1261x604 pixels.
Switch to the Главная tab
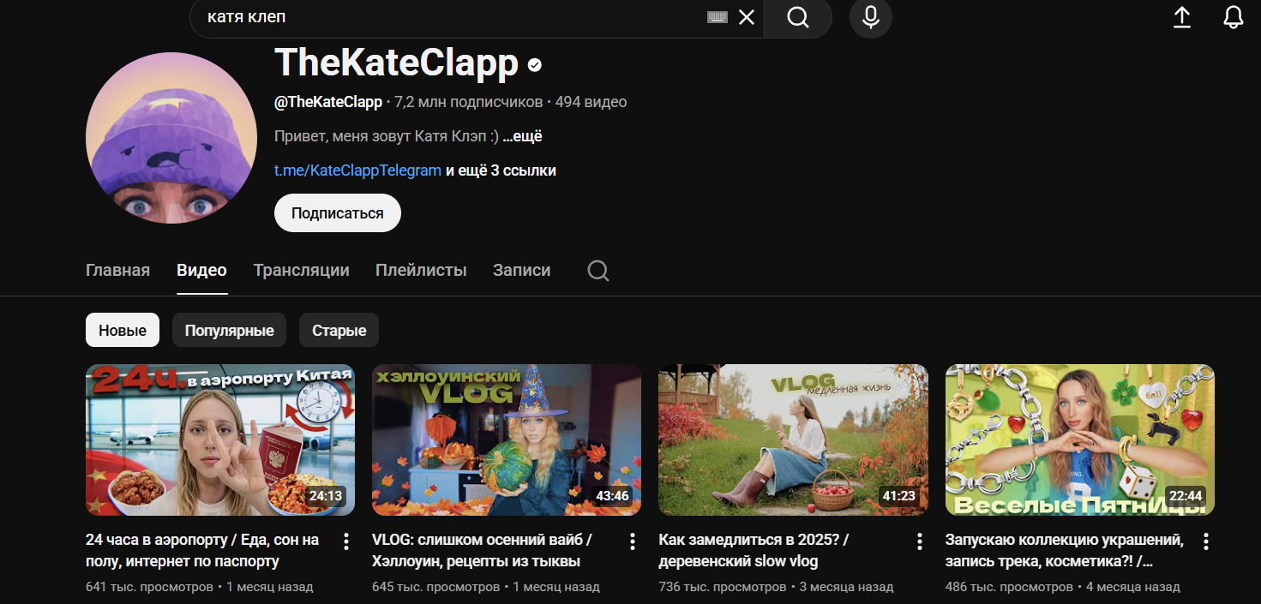point(117,271)
